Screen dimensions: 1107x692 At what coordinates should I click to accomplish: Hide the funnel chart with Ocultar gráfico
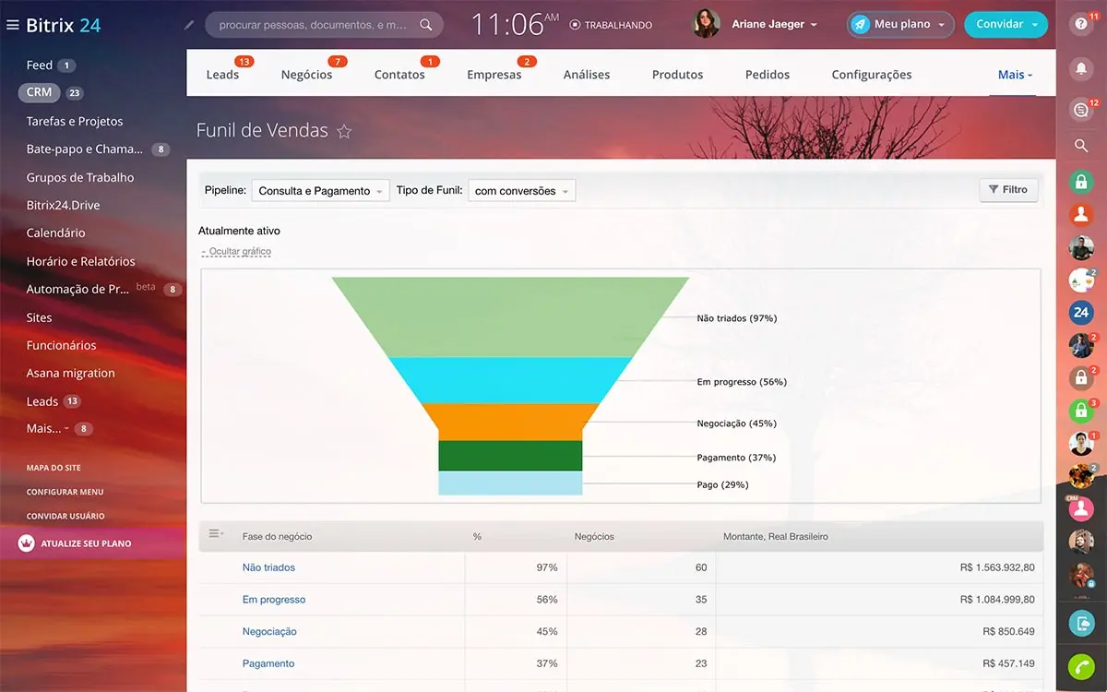click(237, 252)
